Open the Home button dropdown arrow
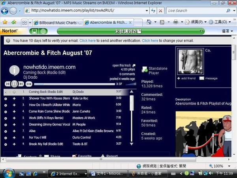 click(x=155, y=22)
